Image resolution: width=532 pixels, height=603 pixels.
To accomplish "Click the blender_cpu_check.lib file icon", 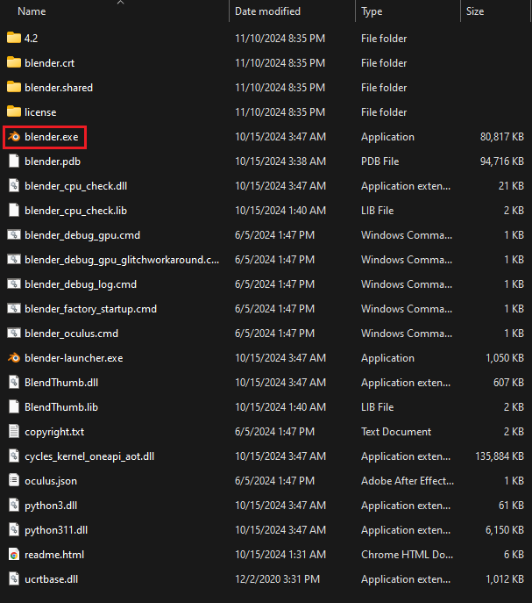I will coord(14,211).
